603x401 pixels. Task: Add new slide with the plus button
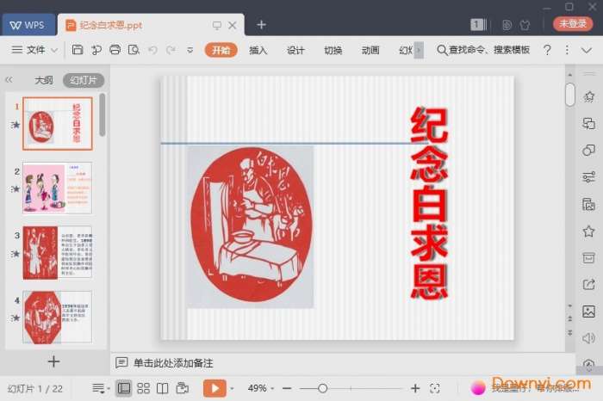point(53,361)
